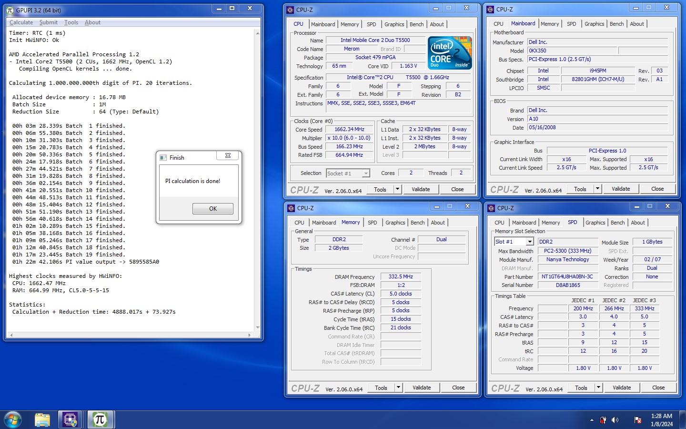Click the DRAM Frequency 332.5 MHz value
Viewport: 686px width, 429px height.
[401, 276]
